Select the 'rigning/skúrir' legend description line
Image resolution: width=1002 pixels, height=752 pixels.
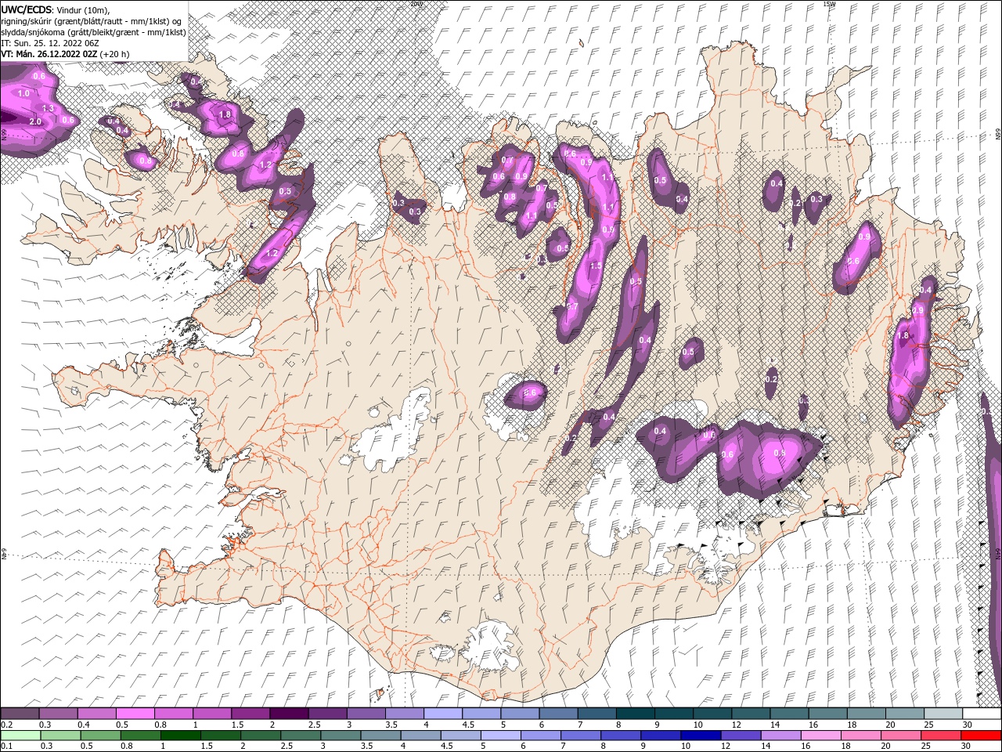pyautogui.click(x=92, y=21)
